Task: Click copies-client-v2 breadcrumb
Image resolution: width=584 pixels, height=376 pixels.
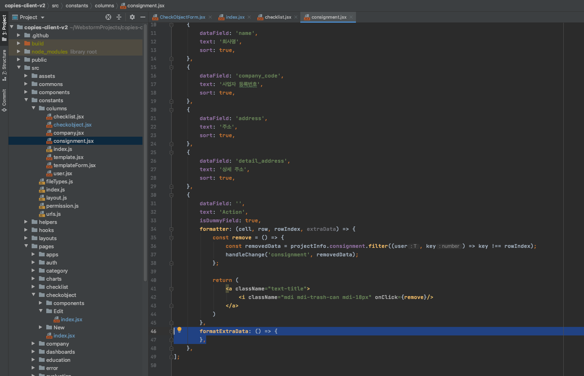Action: [x=25, y=6]
